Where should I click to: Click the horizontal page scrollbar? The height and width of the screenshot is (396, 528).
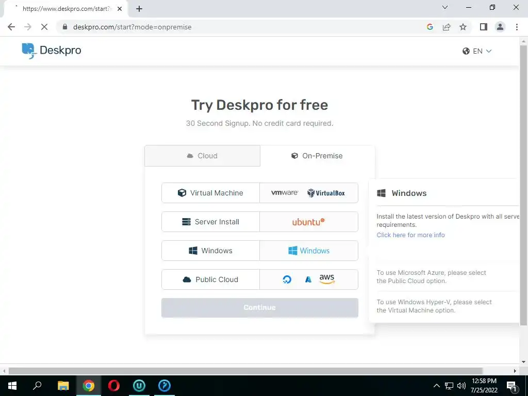tap(245, 371)
